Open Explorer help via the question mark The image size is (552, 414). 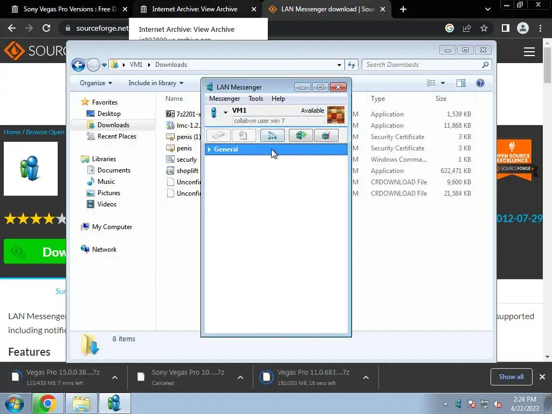pos(480,83)
